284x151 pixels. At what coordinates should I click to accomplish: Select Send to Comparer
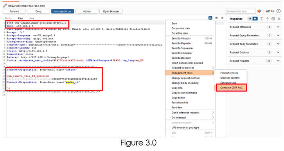pyautogui.click(x=190, y=53)
